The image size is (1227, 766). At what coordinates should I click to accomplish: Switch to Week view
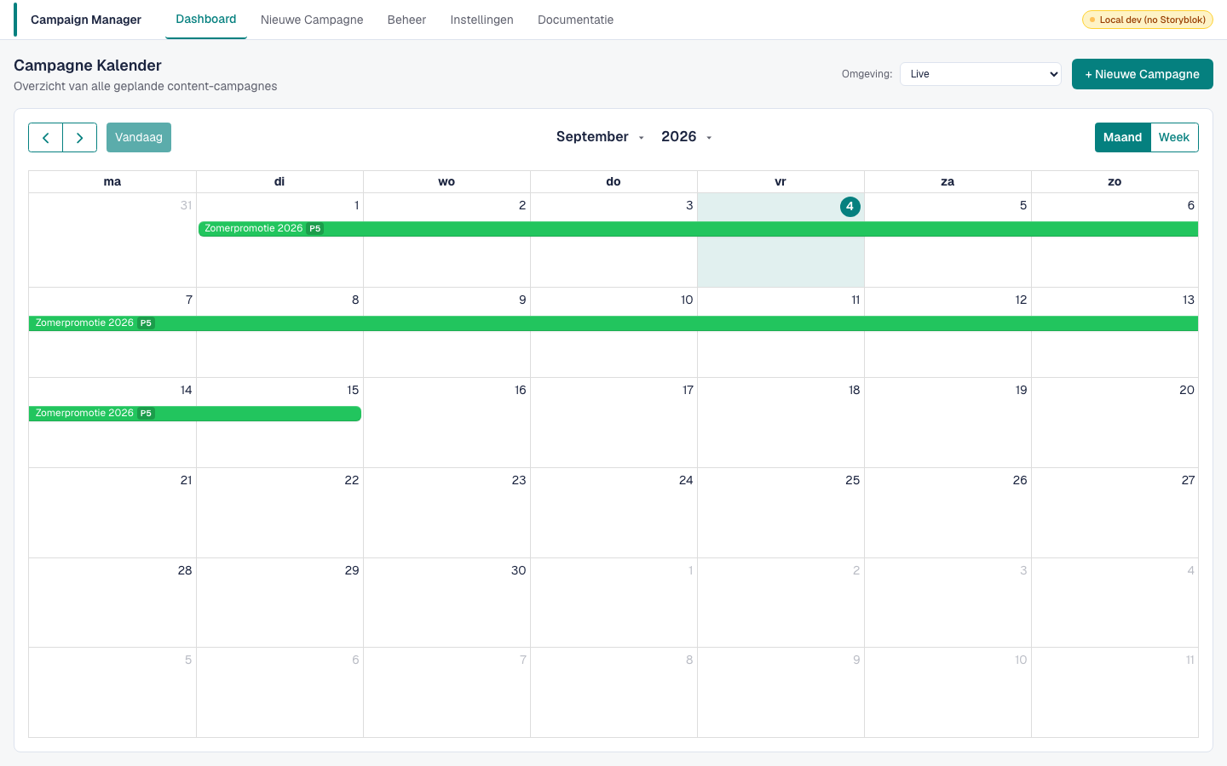(1174, 137)
